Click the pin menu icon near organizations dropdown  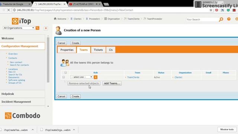pyautogui.click(x=46, y=28)
